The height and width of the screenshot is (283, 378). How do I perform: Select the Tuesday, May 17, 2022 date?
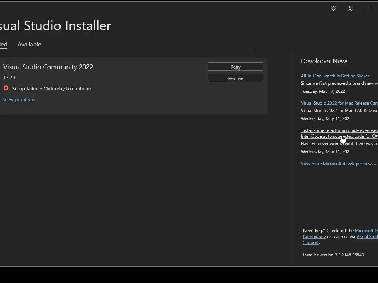click(323, 91)
